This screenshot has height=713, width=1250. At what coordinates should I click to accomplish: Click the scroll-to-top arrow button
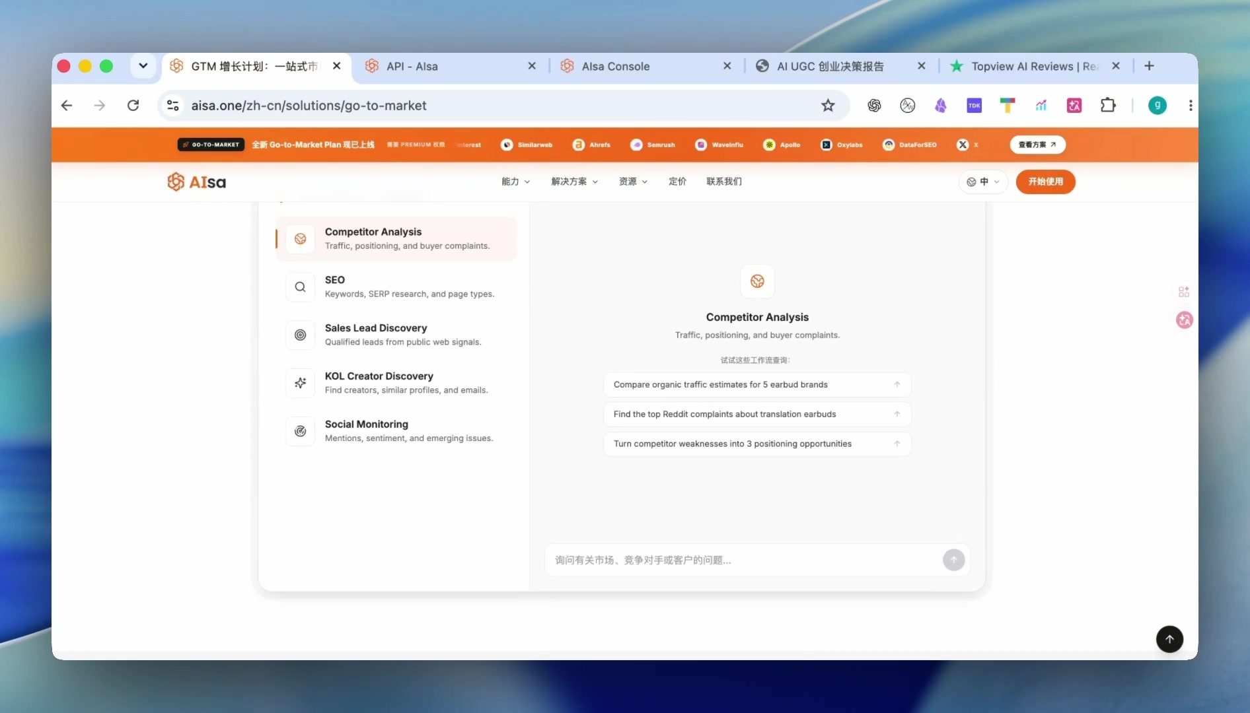coord(1169,639)
